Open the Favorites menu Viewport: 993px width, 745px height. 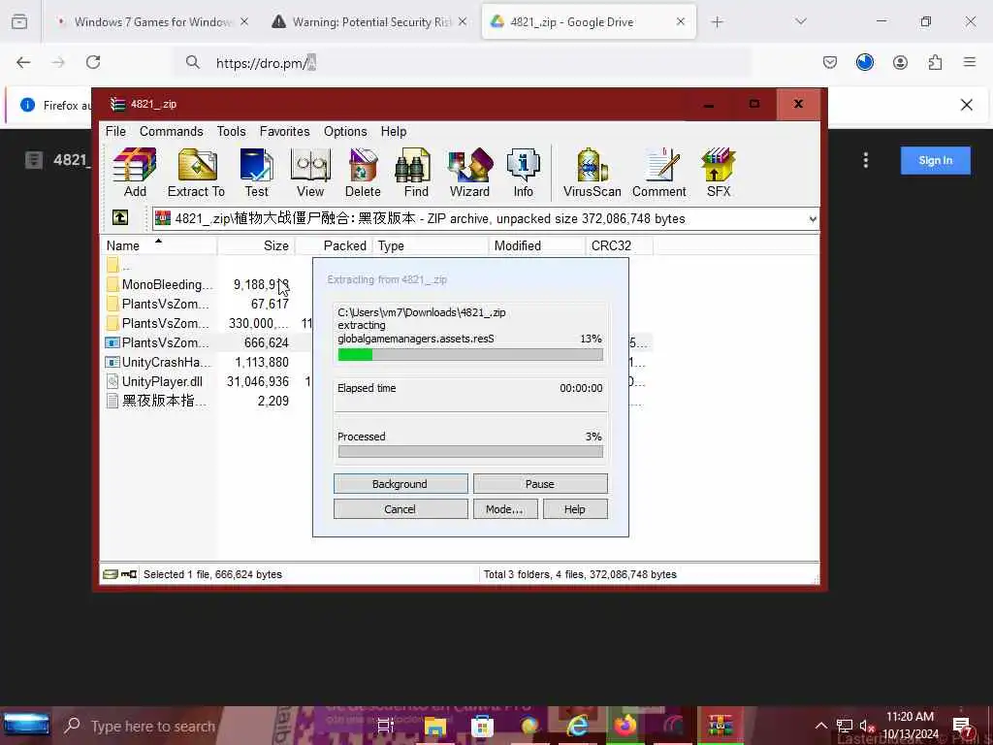tap(284, 131)
